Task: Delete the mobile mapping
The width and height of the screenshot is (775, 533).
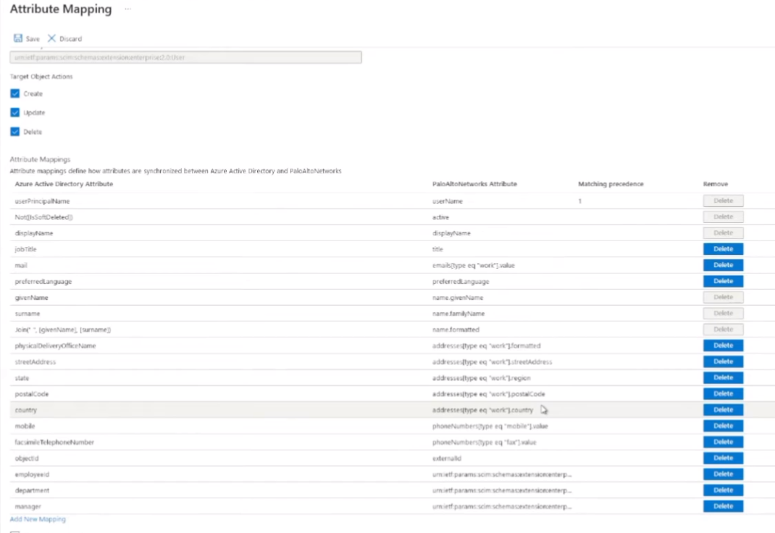Action: click(x=723, y=426)
